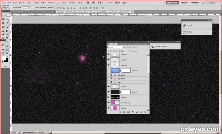Open the layer style fx menu

pyautogui.click(x=124, y=112)
